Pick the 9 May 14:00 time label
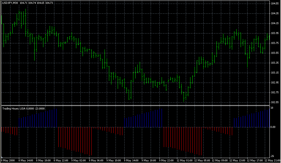 [131, 161]
